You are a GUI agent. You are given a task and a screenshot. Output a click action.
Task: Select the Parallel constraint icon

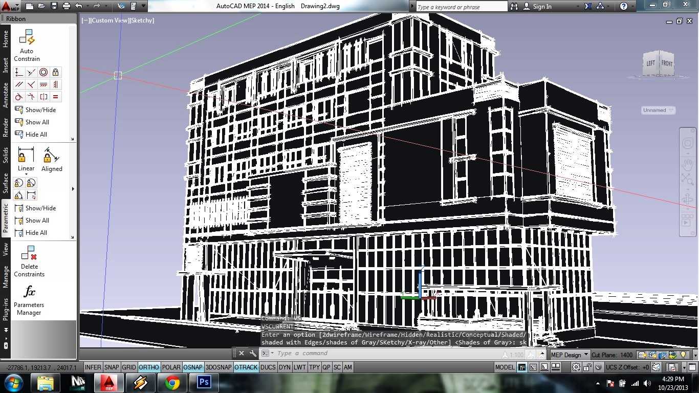point(19,84)
